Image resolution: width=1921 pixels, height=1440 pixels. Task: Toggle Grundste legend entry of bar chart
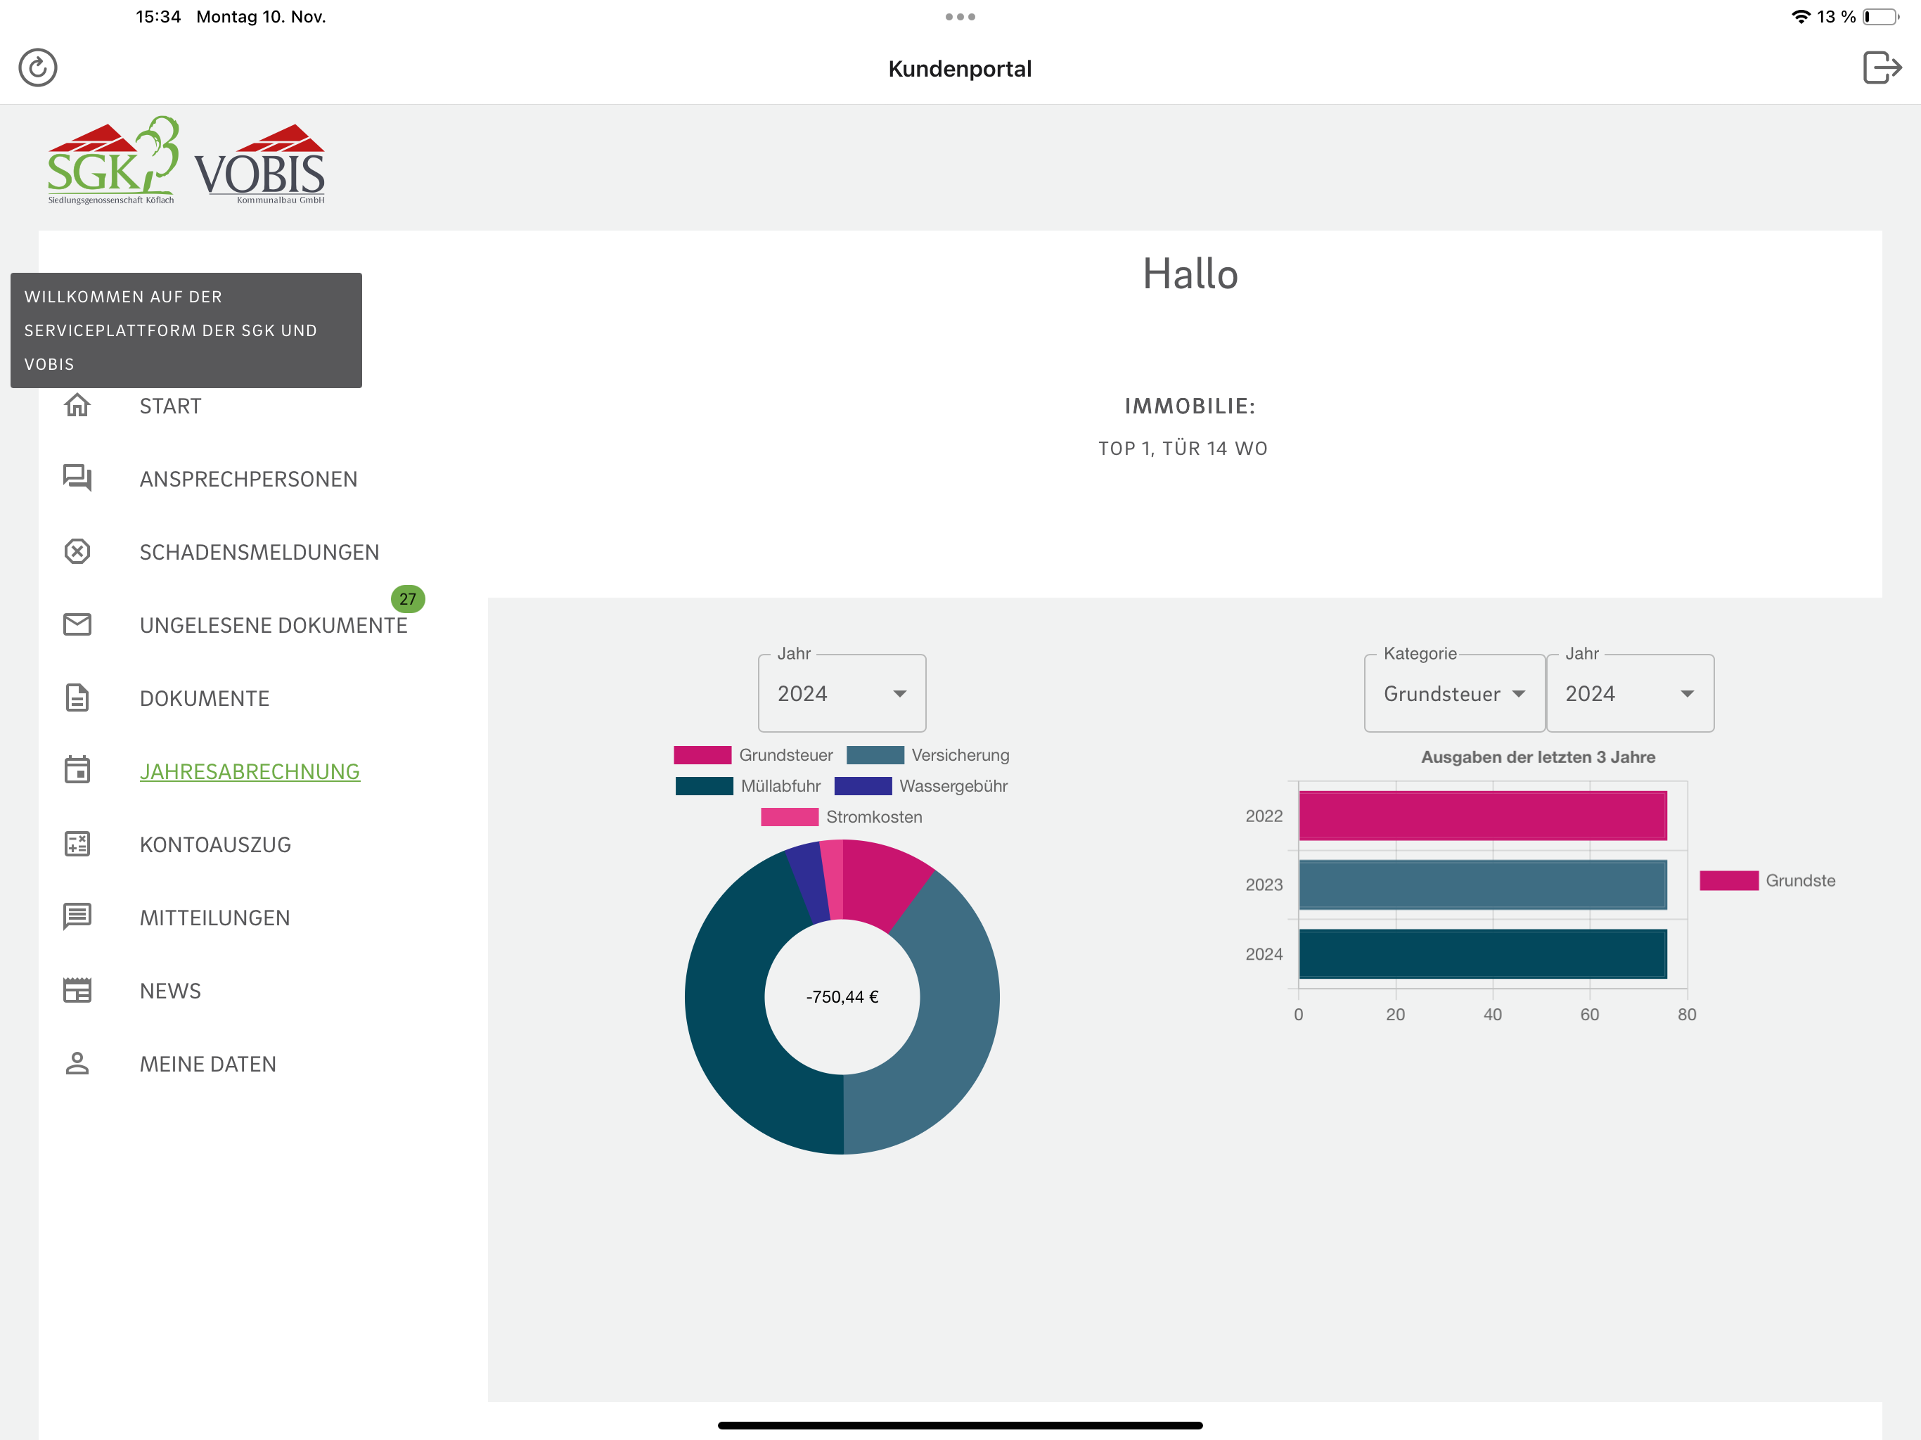click(1767, 881)
